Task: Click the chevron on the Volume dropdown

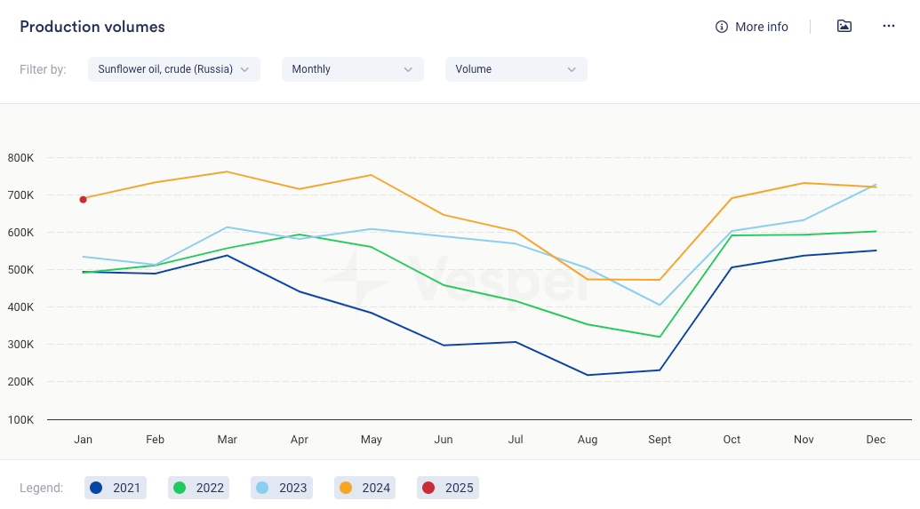Action: point(572,69)
